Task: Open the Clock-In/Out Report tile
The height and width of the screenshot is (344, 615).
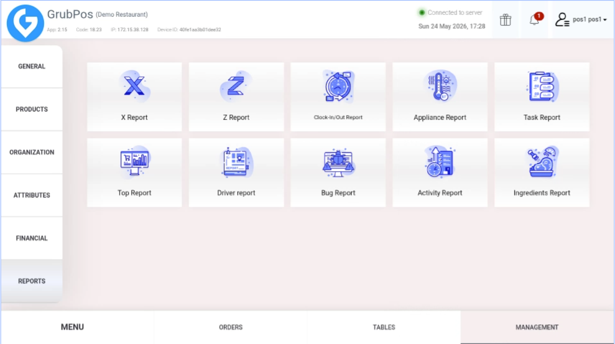Action: click(338, 97)
